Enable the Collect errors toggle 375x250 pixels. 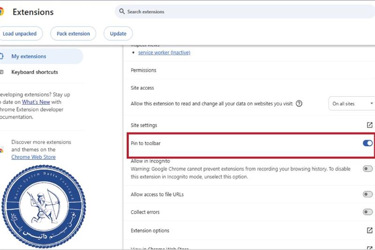pos(368,212)
